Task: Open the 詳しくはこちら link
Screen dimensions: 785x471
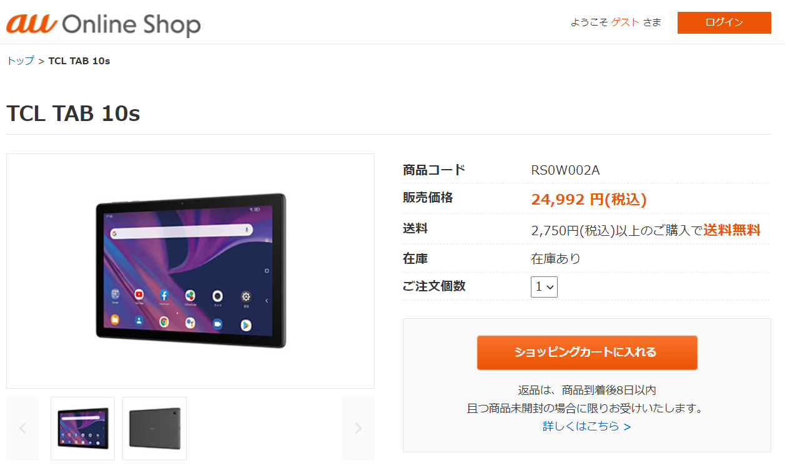Action: click(x=587, y=427)
